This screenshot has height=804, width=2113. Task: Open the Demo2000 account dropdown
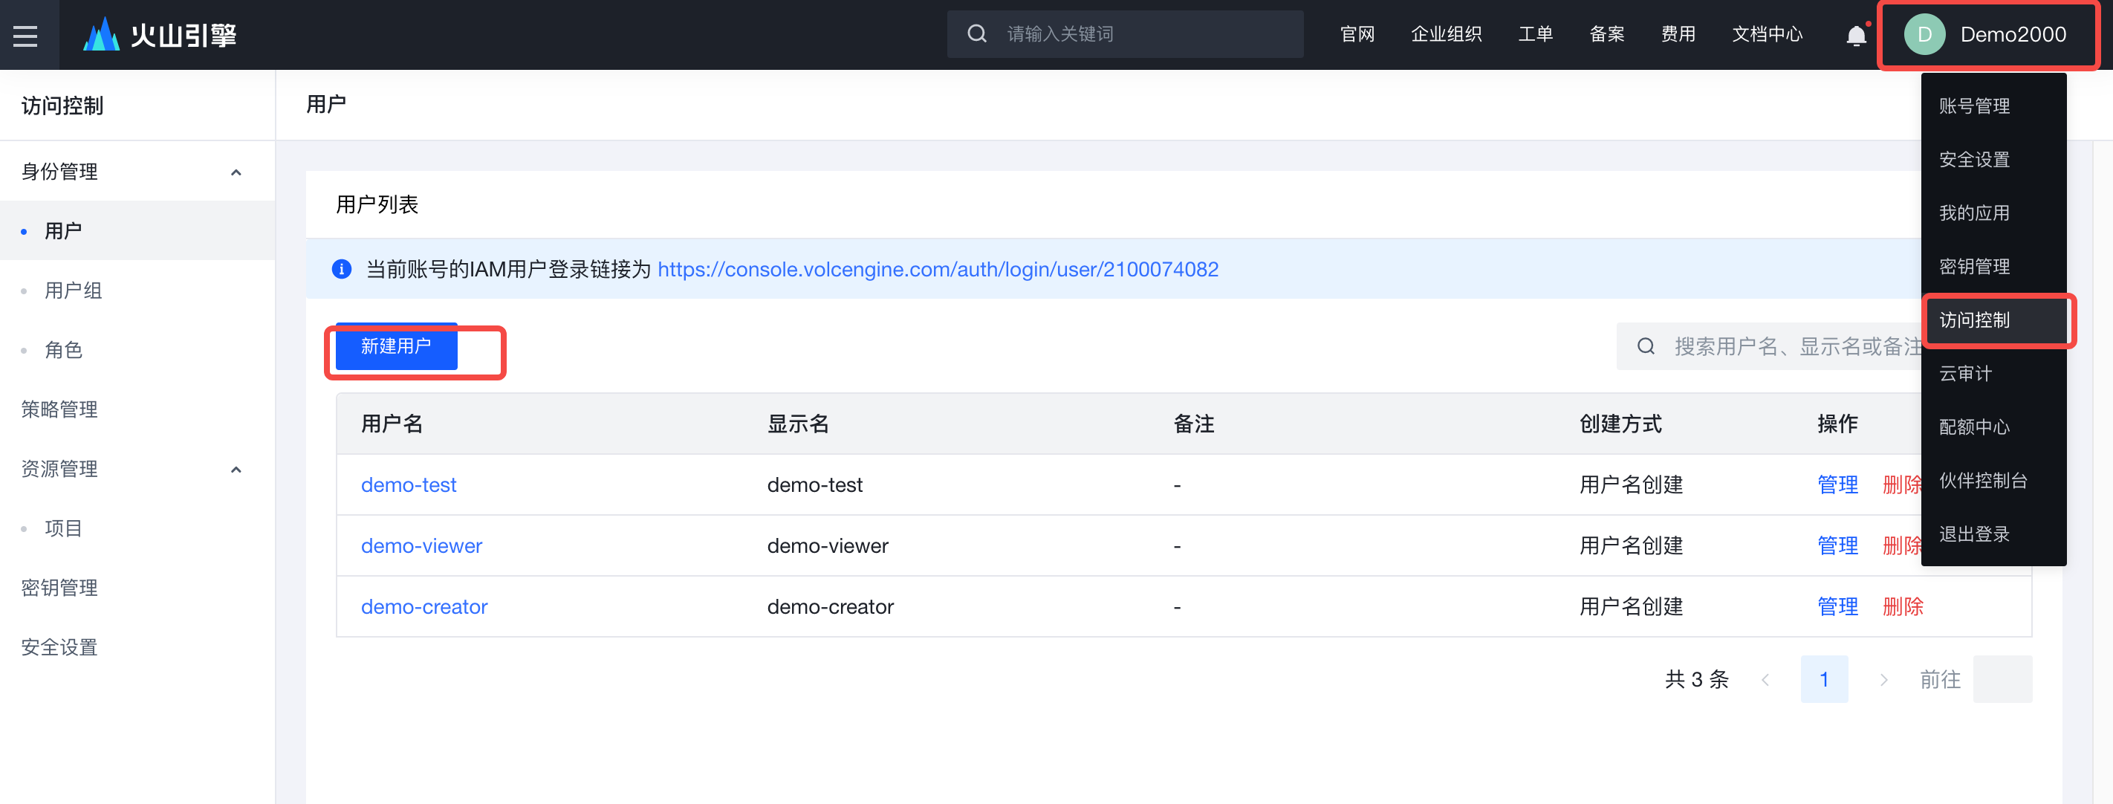pyautogui.click(x=1987, y=35)
